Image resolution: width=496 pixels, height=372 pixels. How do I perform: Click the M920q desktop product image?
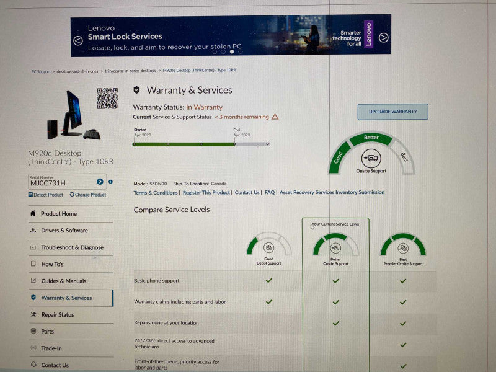[73, 115]
